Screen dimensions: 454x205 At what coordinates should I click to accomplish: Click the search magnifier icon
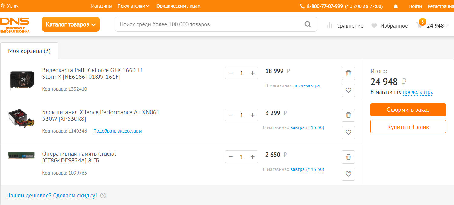(308, 24)
